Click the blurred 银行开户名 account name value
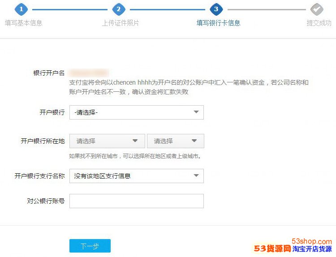Image resolution: width=336 pixels, height=257 pixels. 89,73
